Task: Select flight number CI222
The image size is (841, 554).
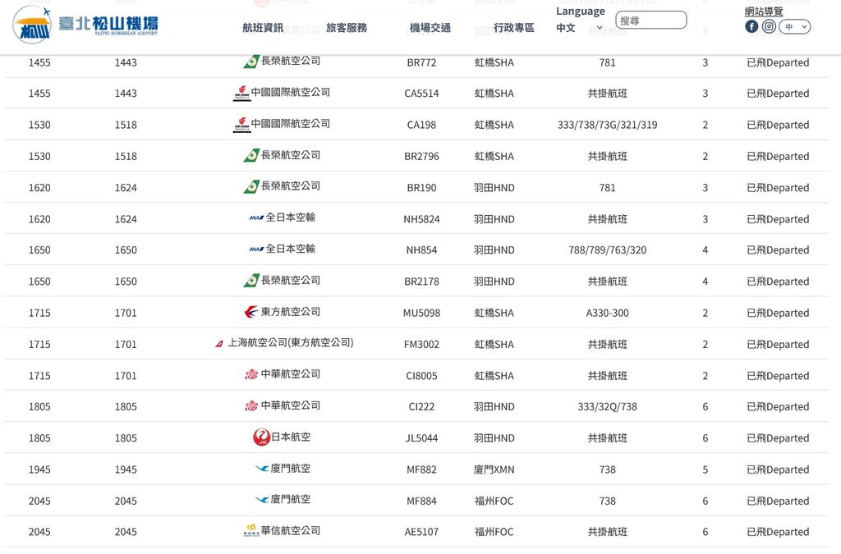Action: pos(421,407)
